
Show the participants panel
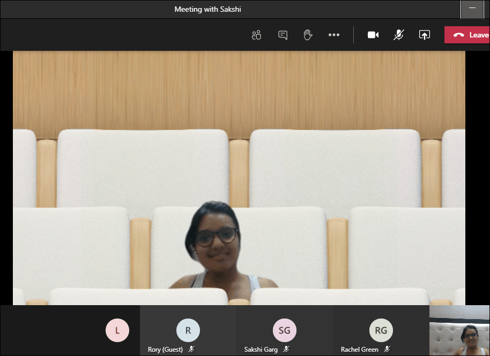(256, 35)
